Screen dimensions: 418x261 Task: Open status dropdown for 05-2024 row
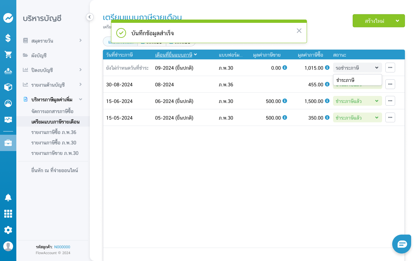tap(358, 117)
